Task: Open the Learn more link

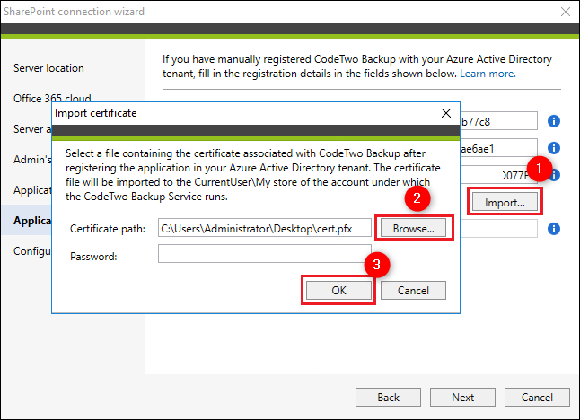Action: pos(488,74)
